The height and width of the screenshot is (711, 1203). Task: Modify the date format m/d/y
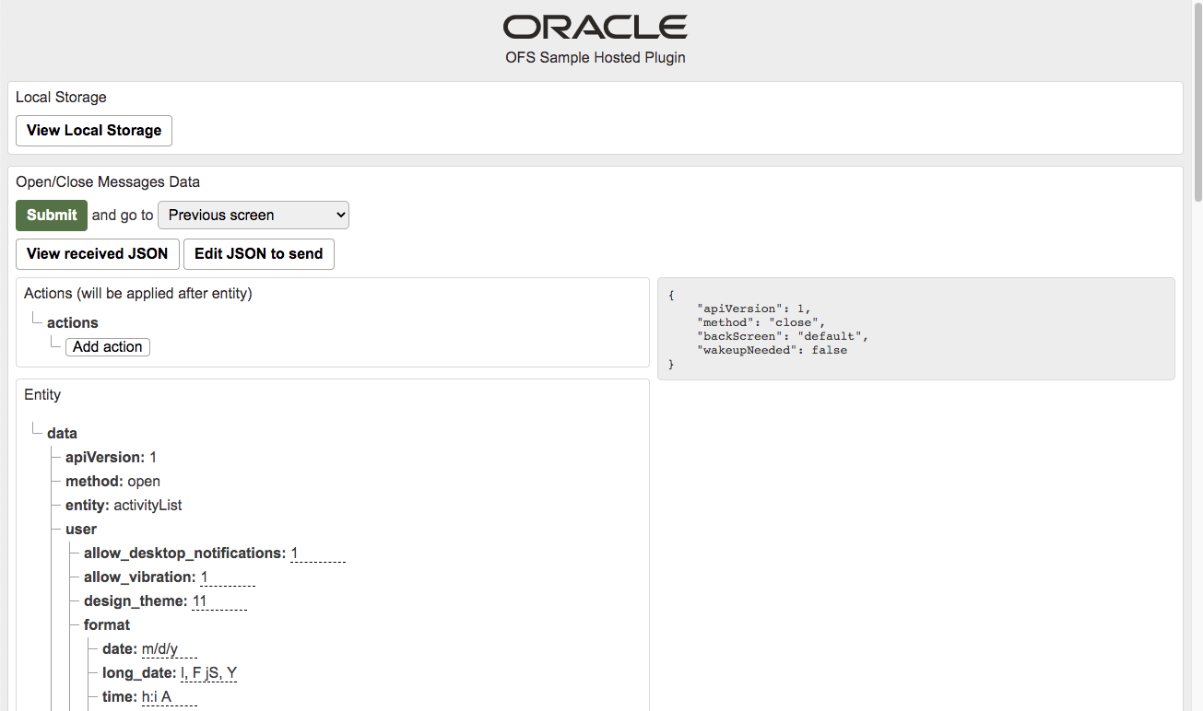coord(169,648)
